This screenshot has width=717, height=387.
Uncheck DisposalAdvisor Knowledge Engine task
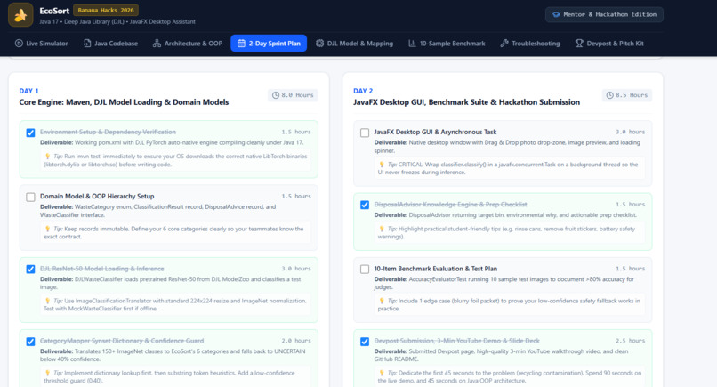(365, 205)
